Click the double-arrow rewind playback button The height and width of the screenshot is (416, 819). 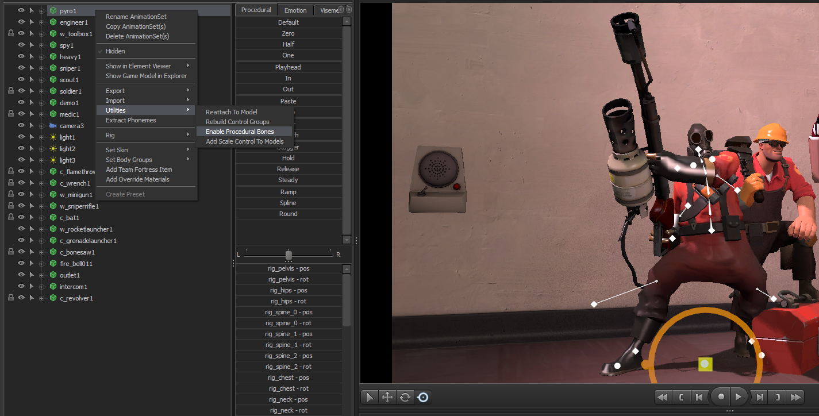point(663,397)
